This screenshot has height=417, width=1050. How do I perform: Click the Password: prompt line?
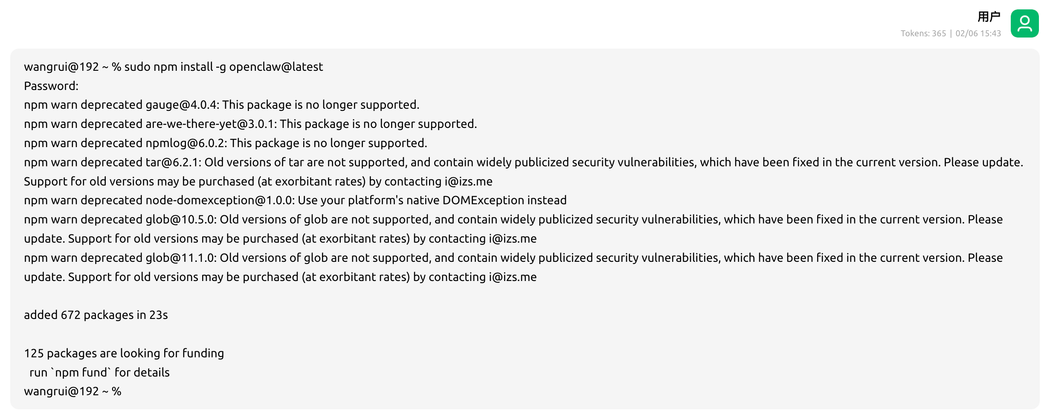point(51,86)
